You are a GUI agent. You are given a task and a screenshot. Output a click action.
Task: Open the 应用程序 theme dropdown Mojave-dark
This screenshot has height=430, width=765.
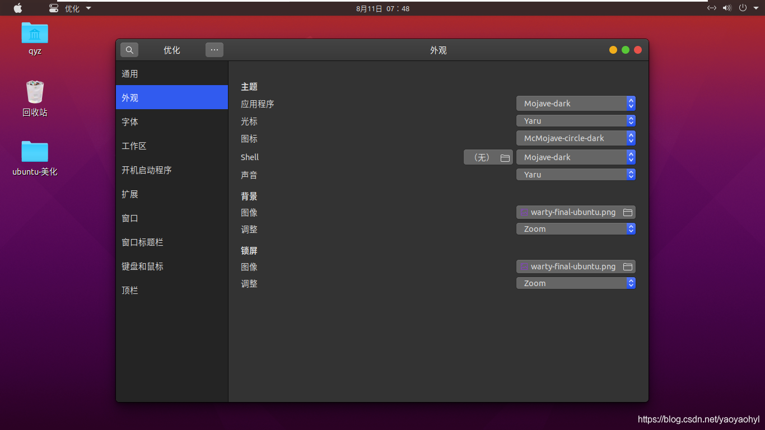coord(576,103)
